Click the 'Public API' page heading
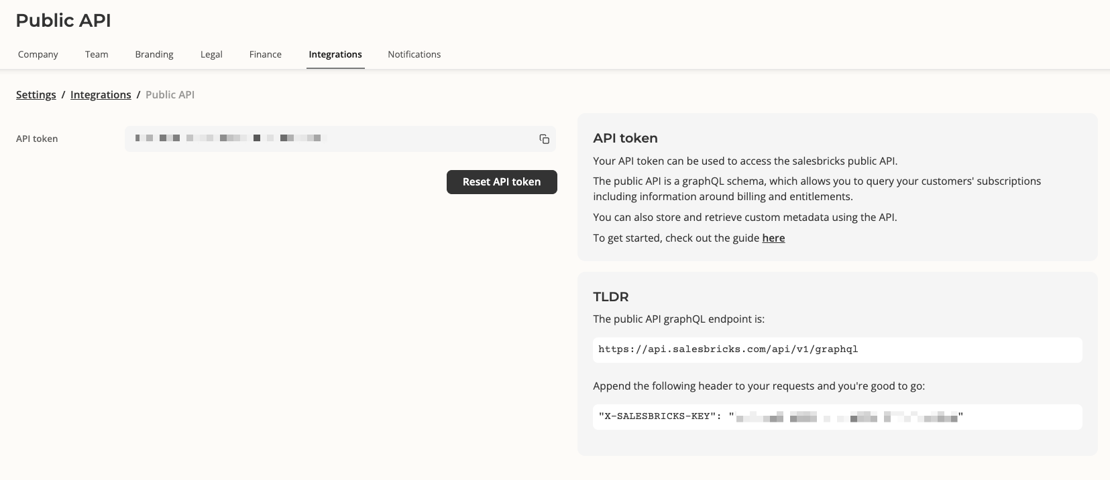This screenshot has height=480, width=1110. tap(64, 21)
